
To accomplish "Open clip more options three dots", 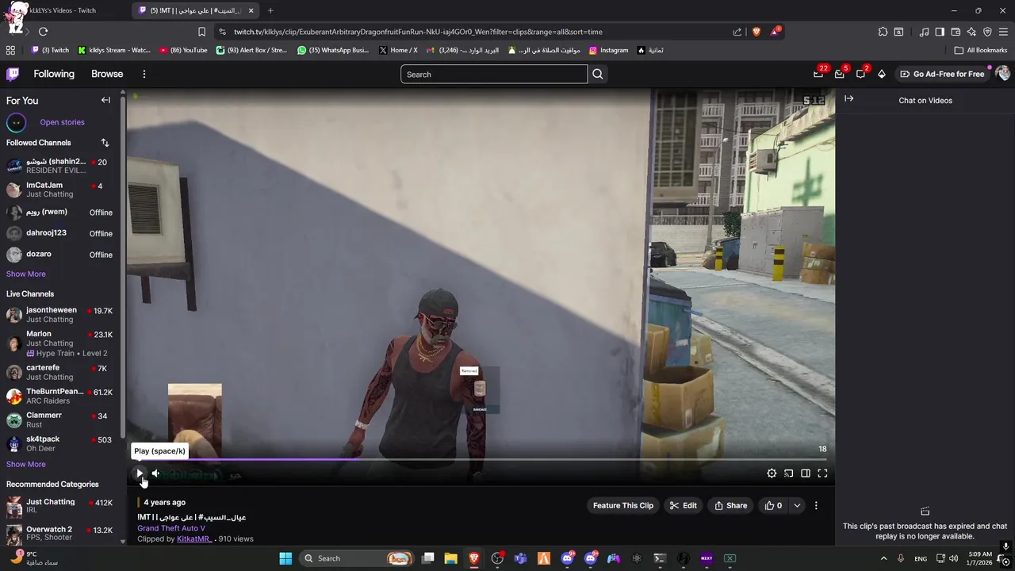I will click(x=816, y=505).
